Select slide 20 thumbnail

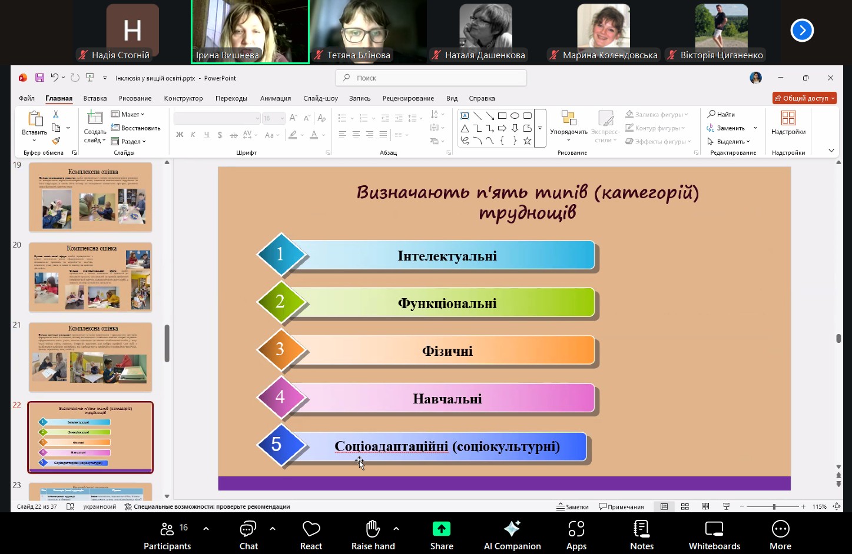[91, 277]
